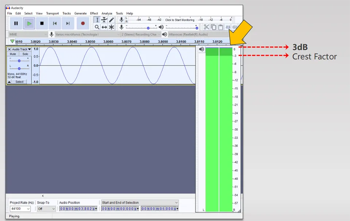Open the Select menu
Screen dimensions: 350x221
28,13
